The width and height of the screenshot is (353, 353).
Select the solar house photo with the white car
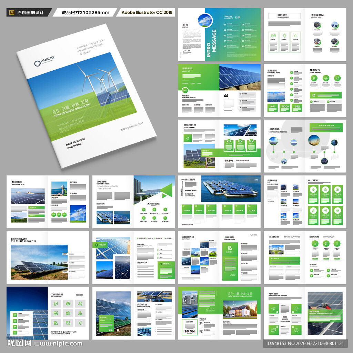tap(240, 309)
